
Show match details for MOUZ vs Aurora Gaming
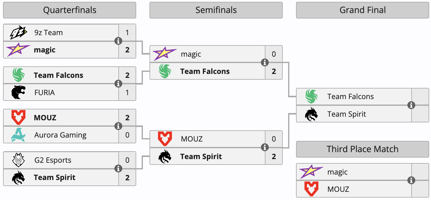tap(118, 126)
